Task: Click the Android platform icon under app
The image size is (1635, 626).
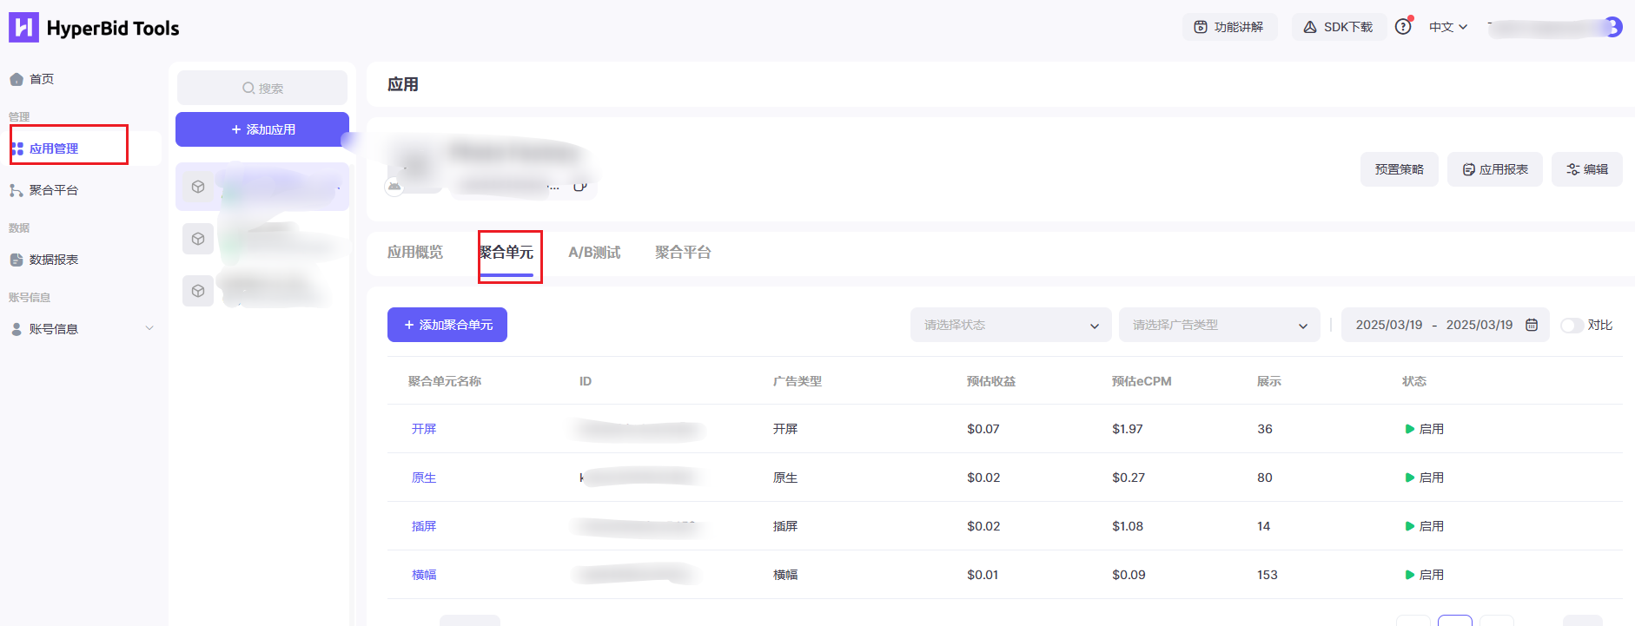Action: point(394,186)
